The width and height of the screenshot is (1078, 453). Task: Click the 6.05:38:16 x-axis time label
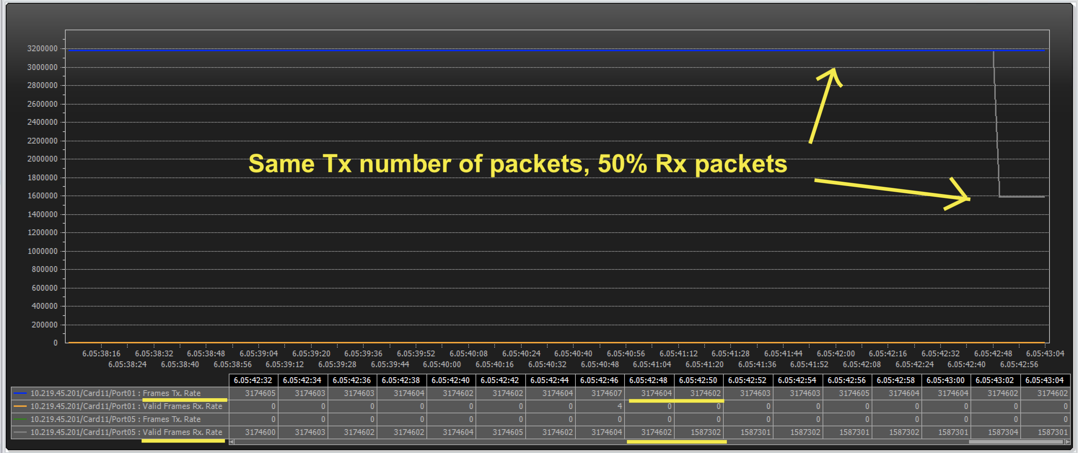coord(101,353)
